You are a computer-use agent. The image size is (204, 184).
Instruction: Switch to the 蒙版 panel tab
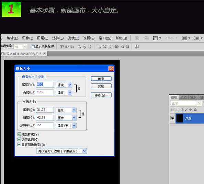point(193,97)
